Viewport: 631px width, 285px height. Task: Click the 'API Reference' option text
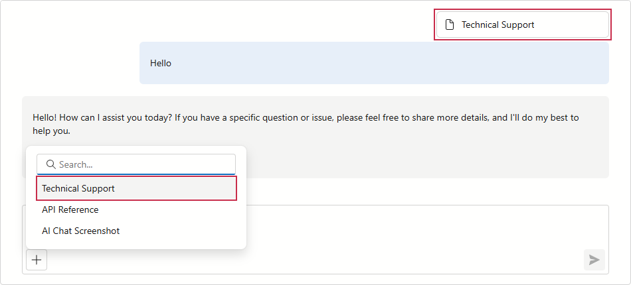[70, 210]
